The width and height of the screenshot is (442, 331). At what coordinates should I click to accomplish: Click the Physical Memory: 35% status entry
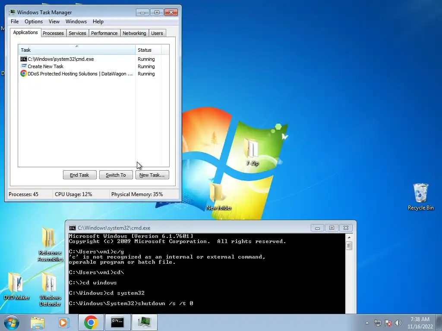pyautogui.click(x=137, y=194)
